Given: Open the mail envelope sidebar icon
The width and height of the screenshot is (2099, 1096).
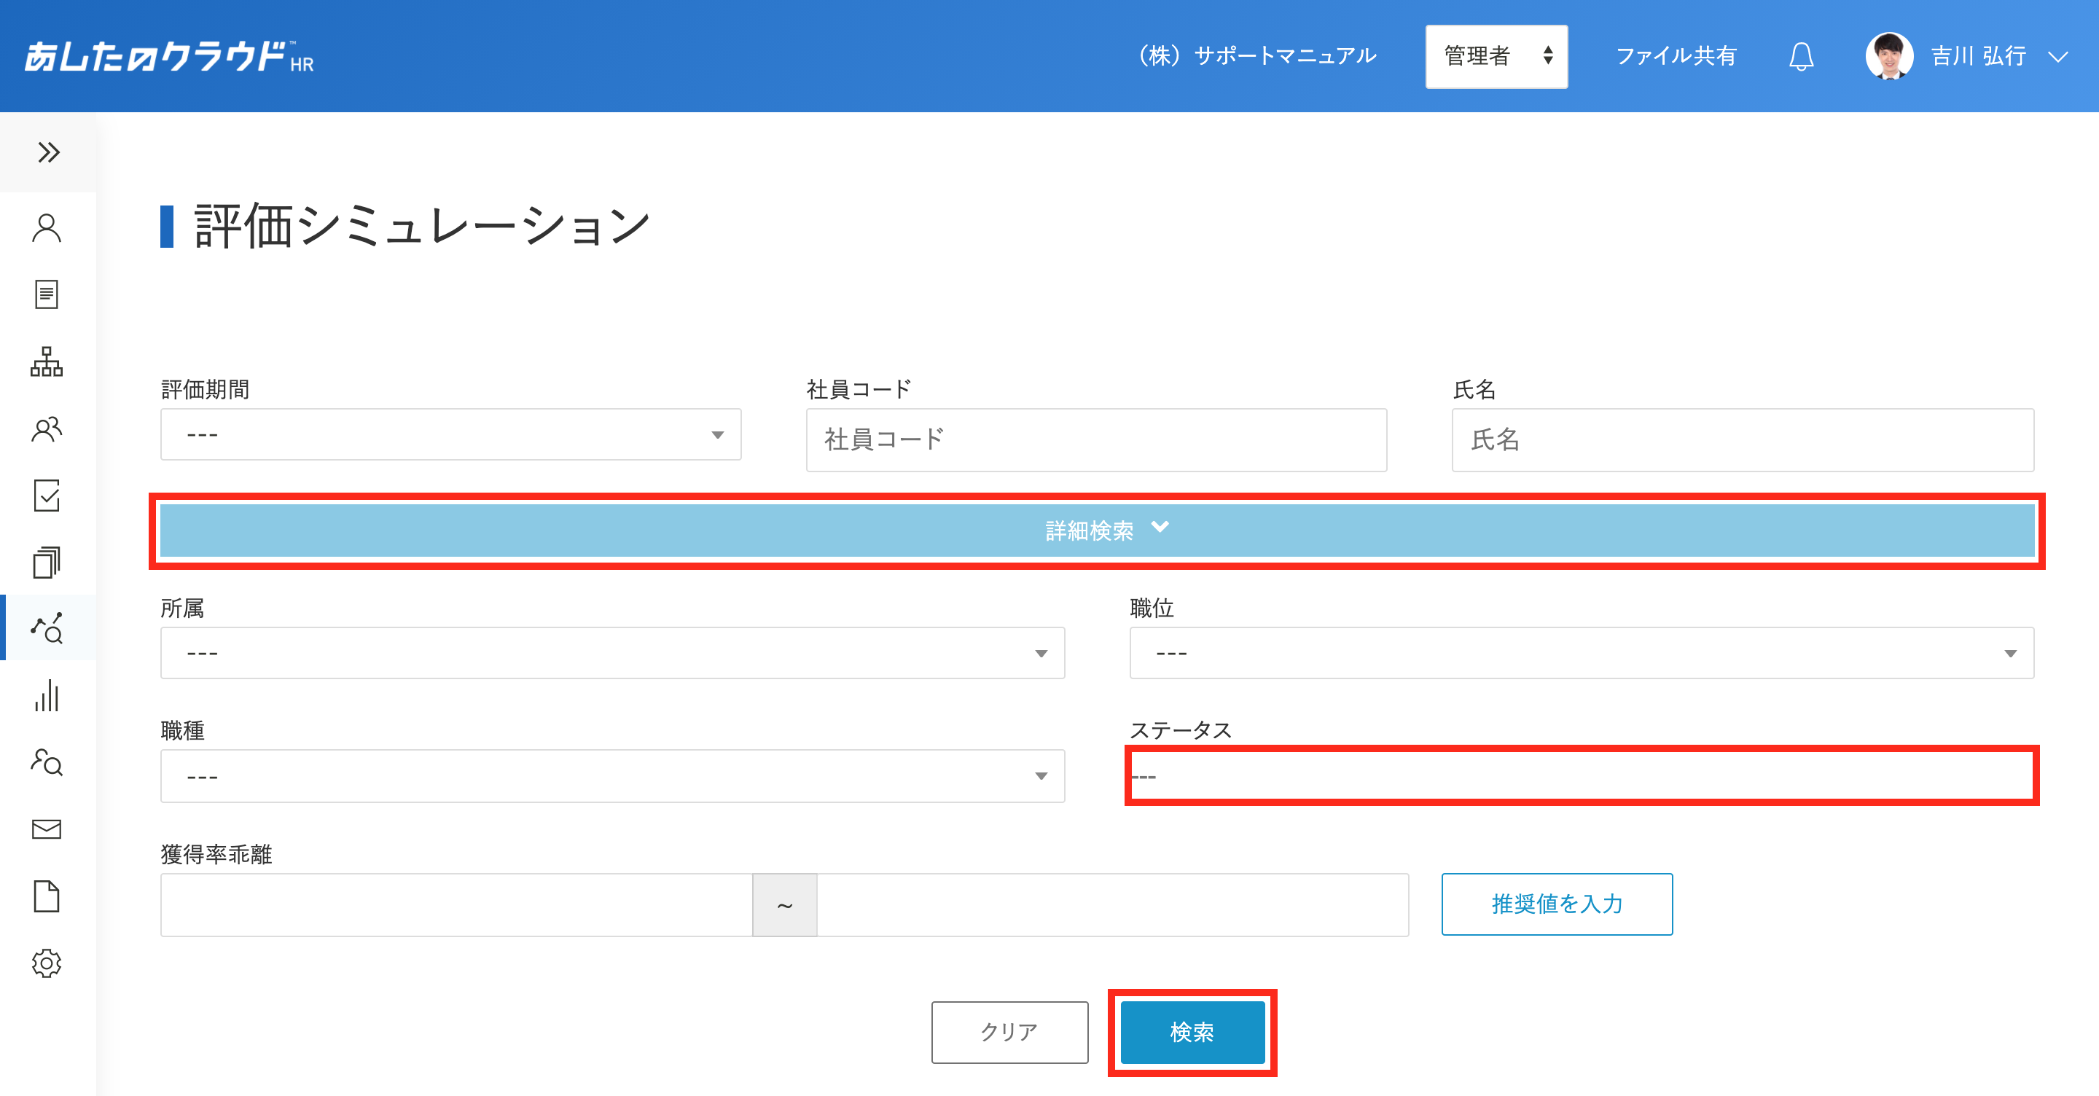Looking at the screenshot, I should tap(47, 829).
